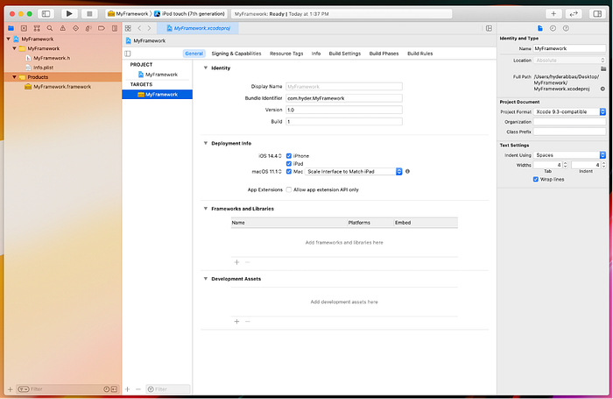Run the build with the Play button
Image resolution: width=613 pixels, height=399 pixels.
pos(69,14)
